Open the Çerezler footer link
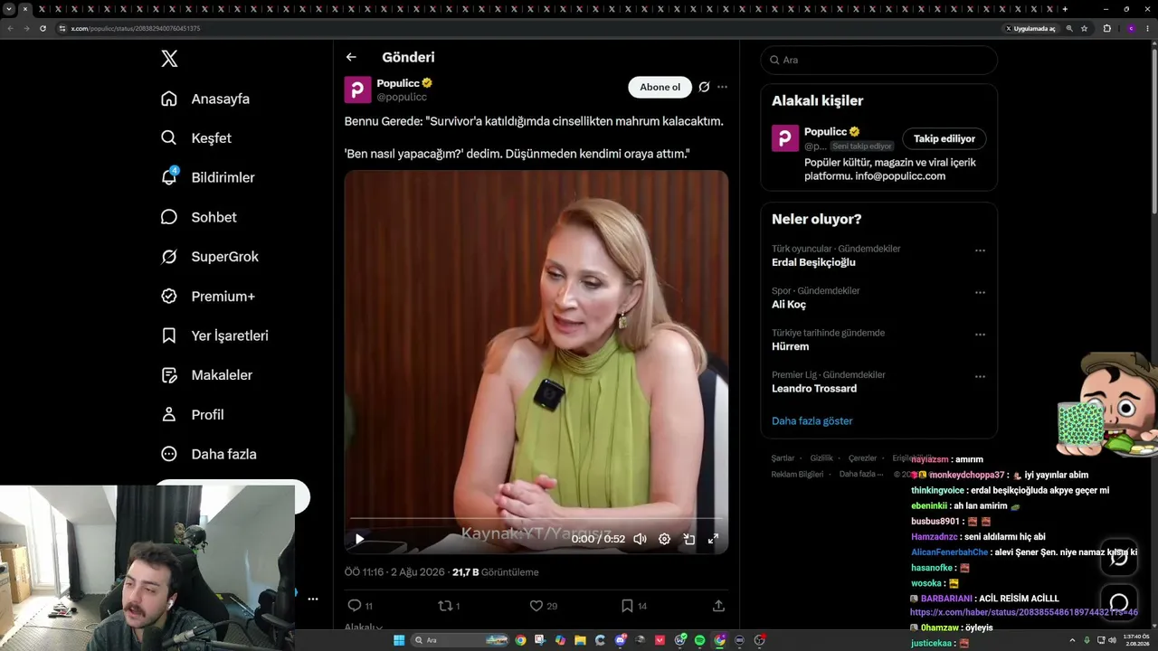Image resolution: width=1158 pixels, height=651 pixels. coord(863,458)
